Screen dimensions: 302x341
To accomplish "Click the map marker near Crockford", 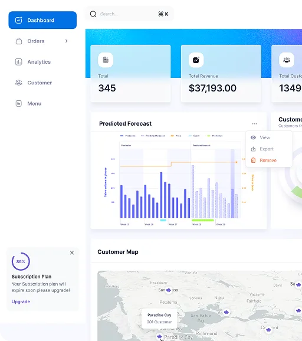I will tap(269, 330).
